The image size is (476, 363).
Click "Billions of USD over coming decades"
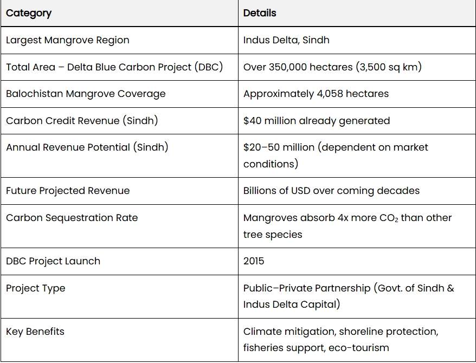(331, 191)
